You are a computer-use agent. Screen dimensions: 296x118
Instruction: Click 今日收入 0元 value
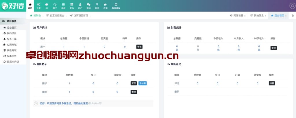click(x=218, y=48)
